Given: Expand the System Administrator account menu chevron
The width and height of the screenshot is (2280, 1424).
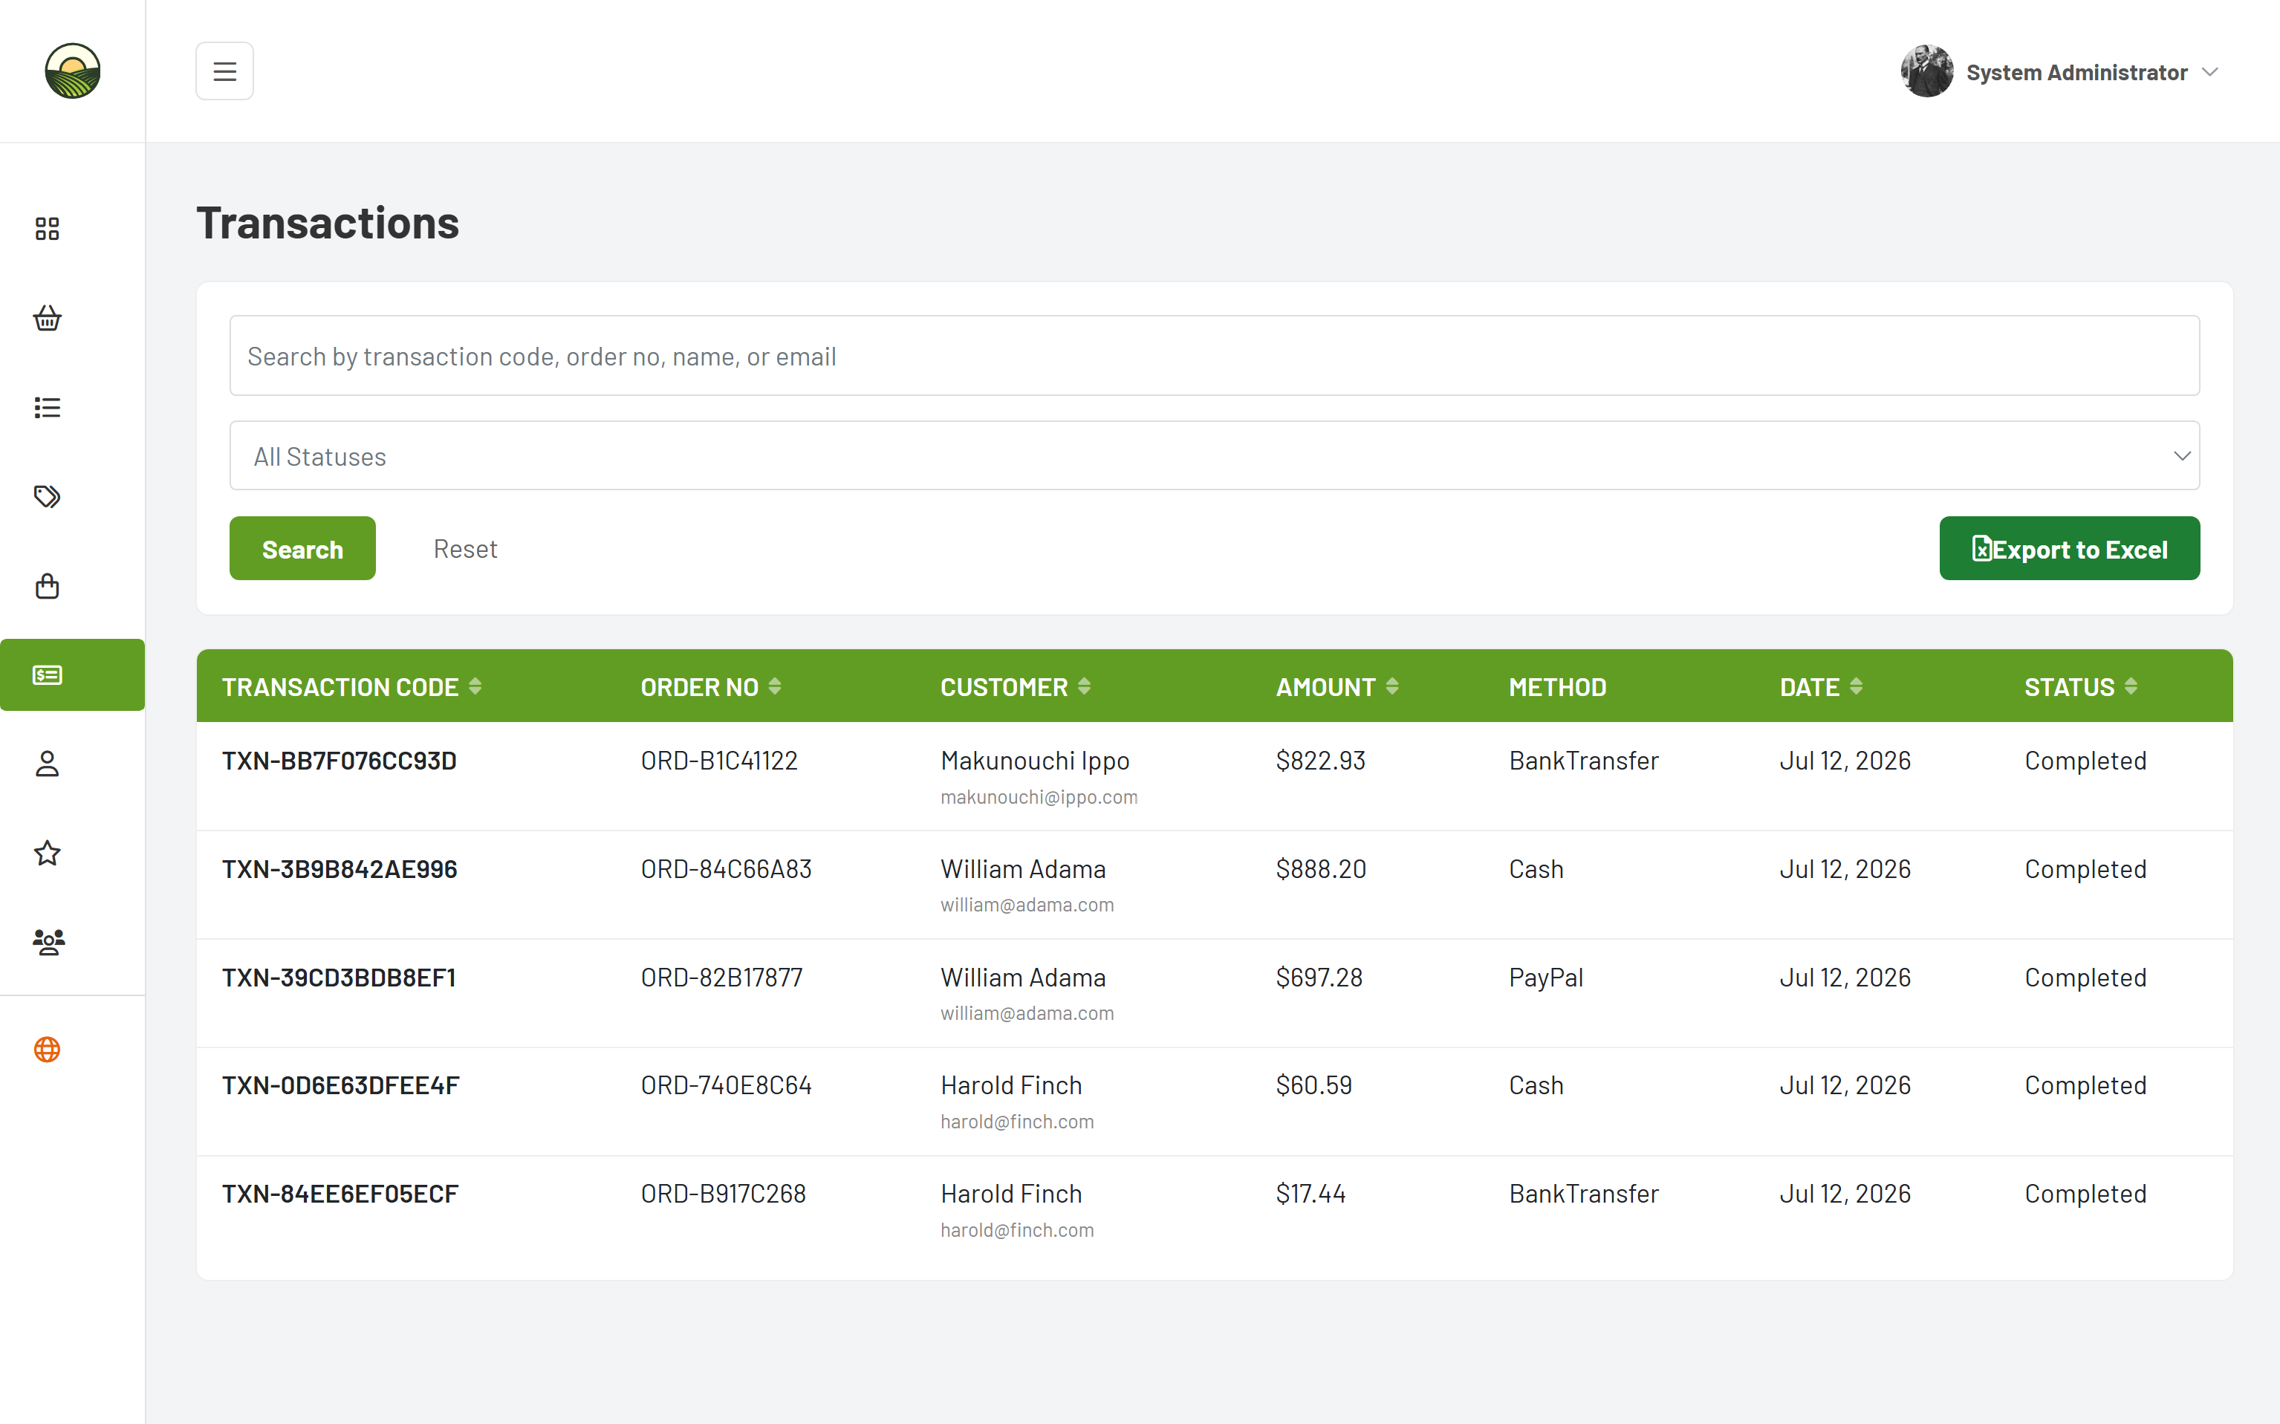Looking at the screenshot, I should [x=2209, y=73].
